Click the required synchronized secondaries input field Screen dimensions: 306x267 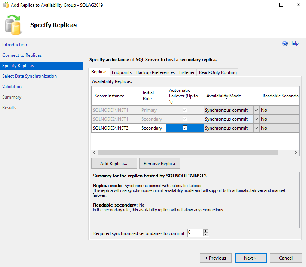[x=195, y=233]
